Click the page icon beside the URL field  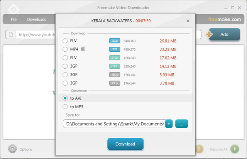pos(11,34)
